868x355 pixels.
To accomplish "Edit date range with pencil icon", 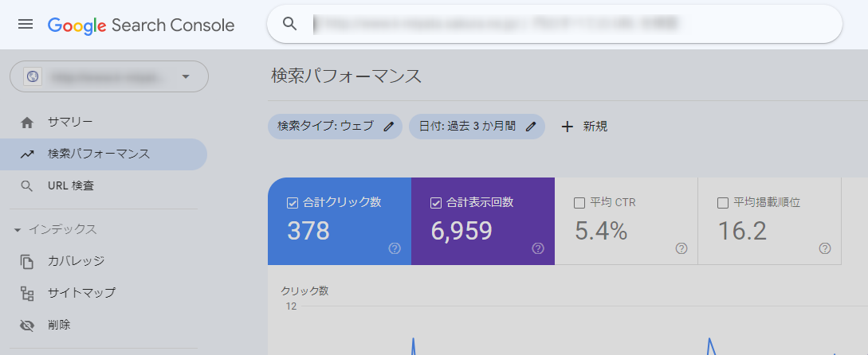I will [x=531, y=127].
